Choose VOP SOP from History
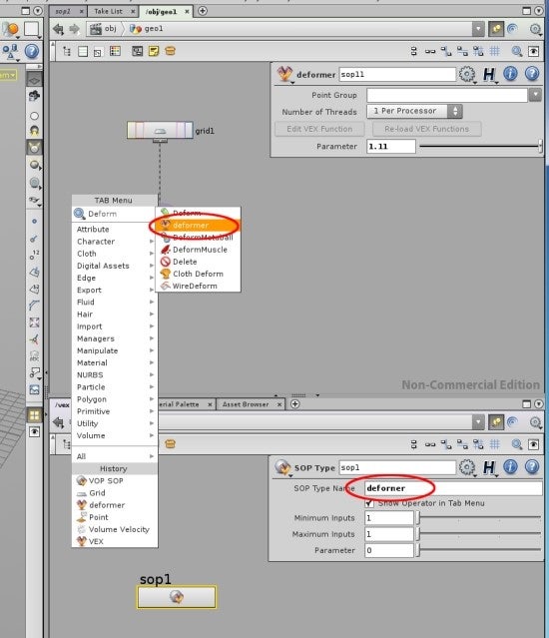549x638 pixels. pos(115,481)
